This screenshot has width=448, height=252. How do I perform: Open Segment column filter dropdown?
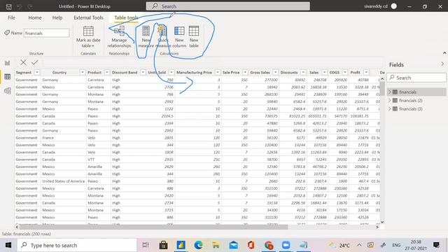[37, 73]
